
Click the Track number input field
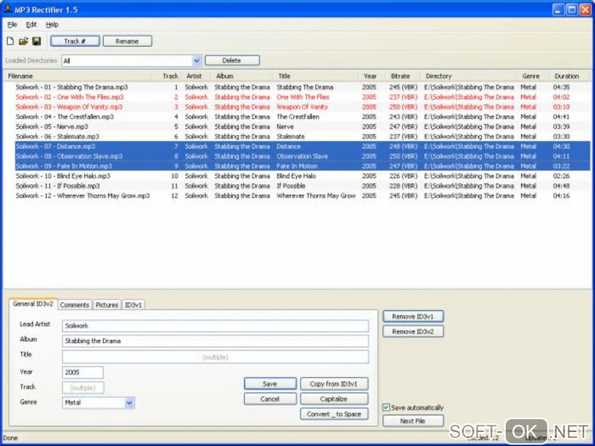[x=83, y=388]
